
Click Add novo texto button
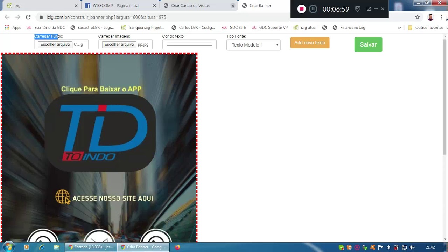point(310,43)
